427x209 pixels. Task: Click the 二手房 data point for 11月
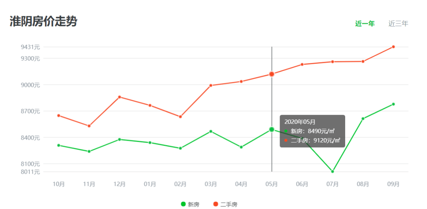click(x=89, y=126)
